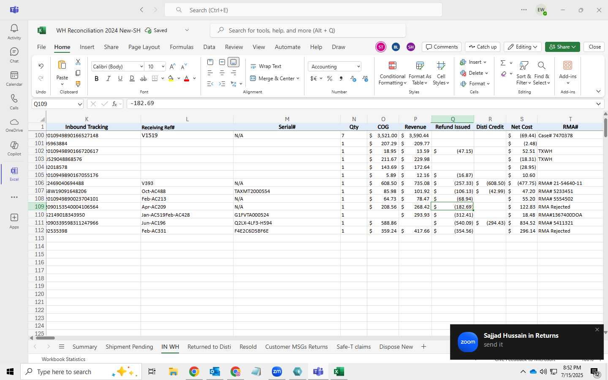Open Find & Select magnifier
The width and height of the screenshot is (608, 380).
coord(541,73)
